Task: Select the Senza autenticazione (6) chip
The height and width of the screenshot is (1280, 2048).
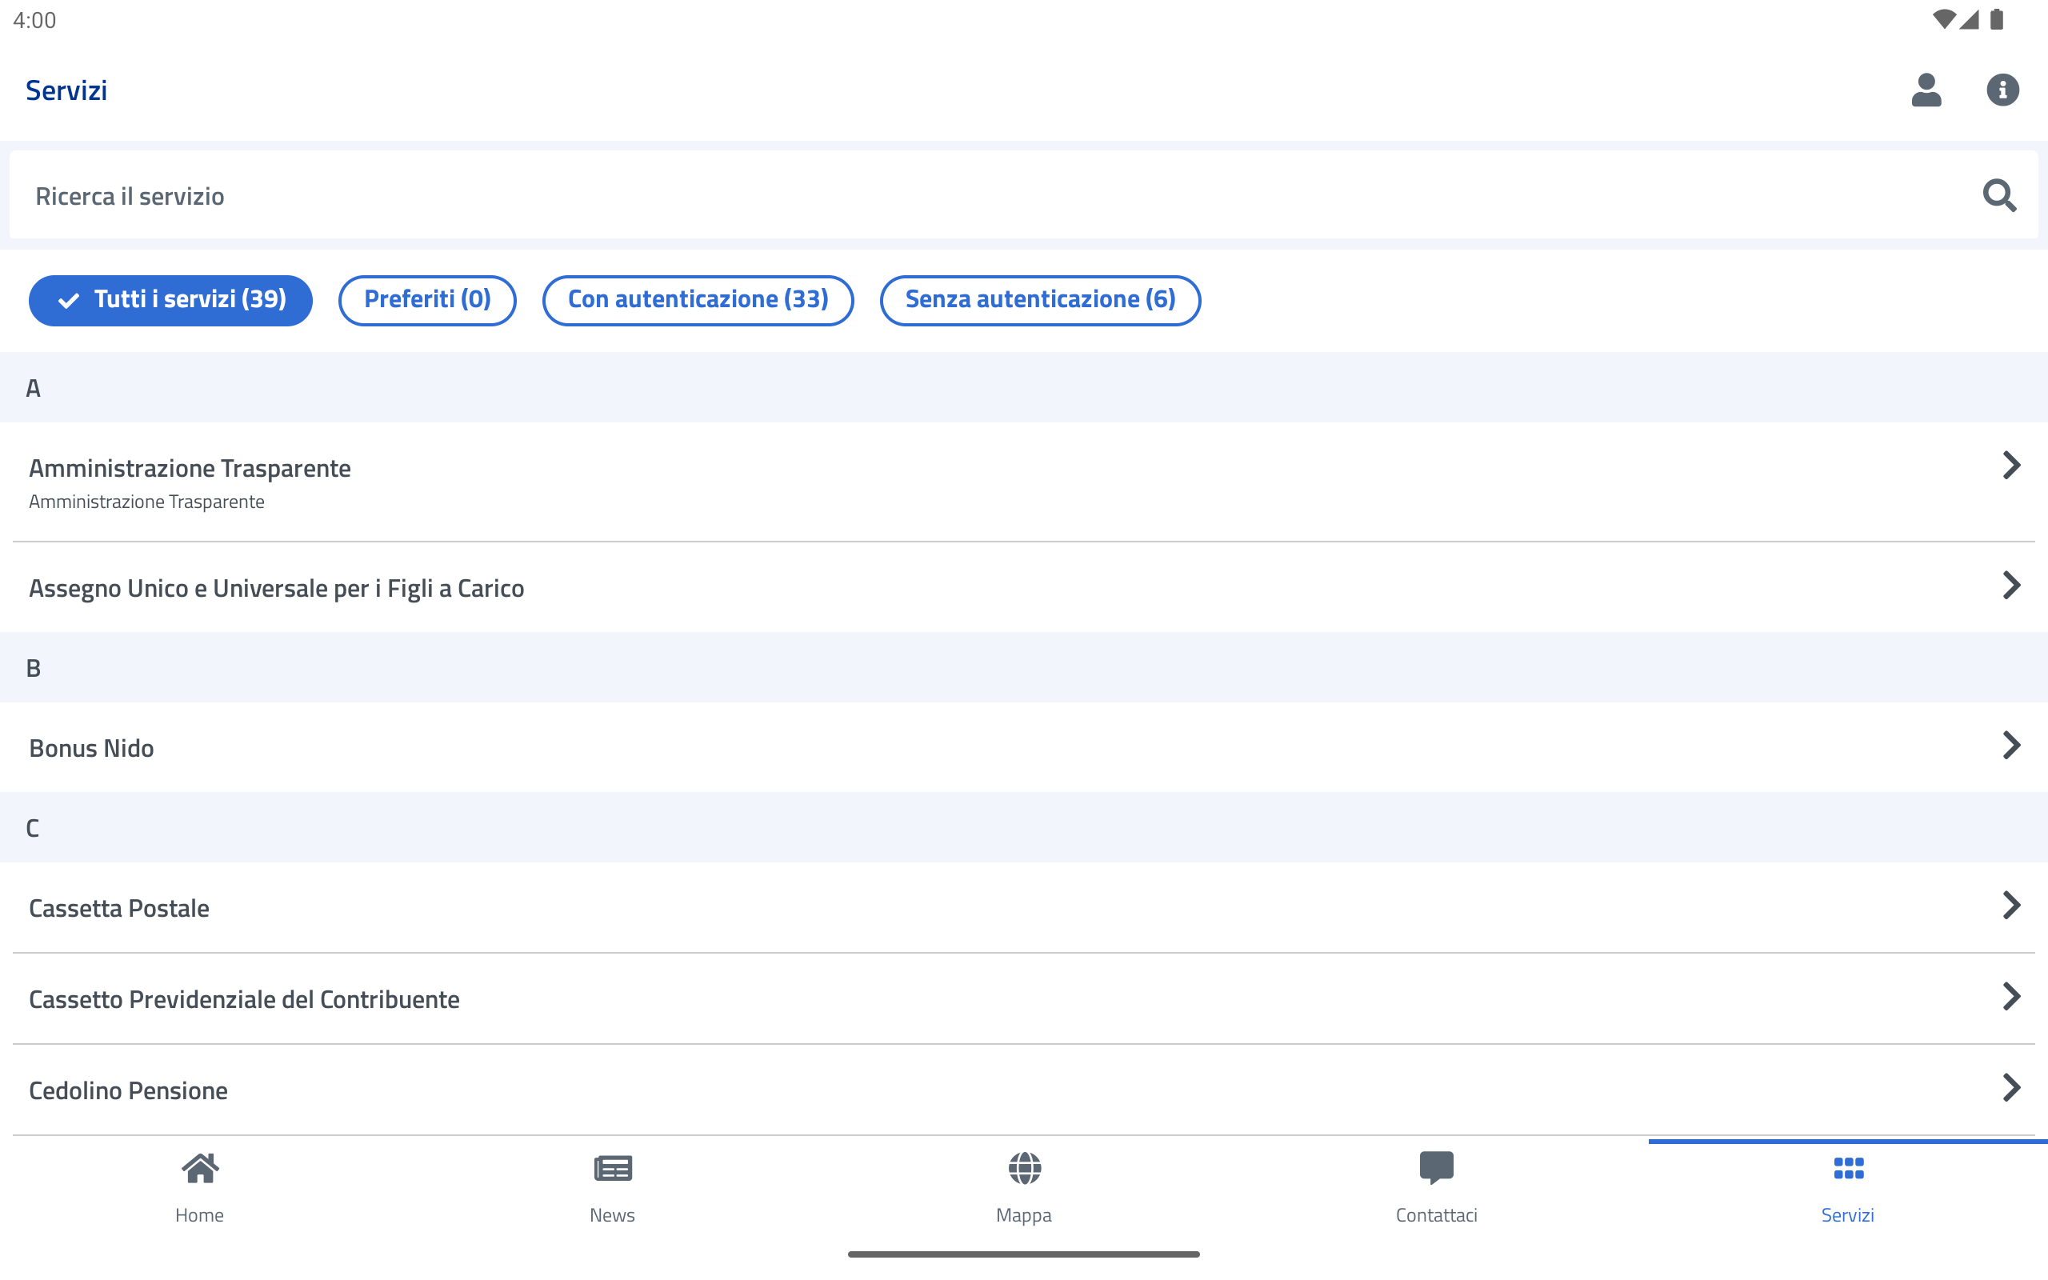Action: pyautogui.click(x=1040, y=300)
